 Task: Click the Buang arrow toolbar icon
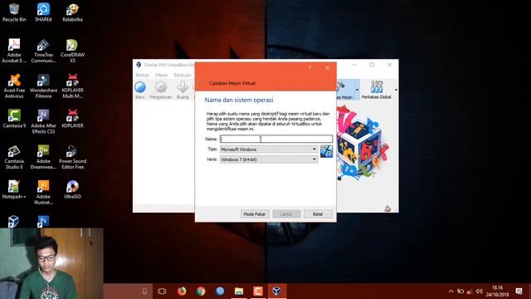coord(183,90)
